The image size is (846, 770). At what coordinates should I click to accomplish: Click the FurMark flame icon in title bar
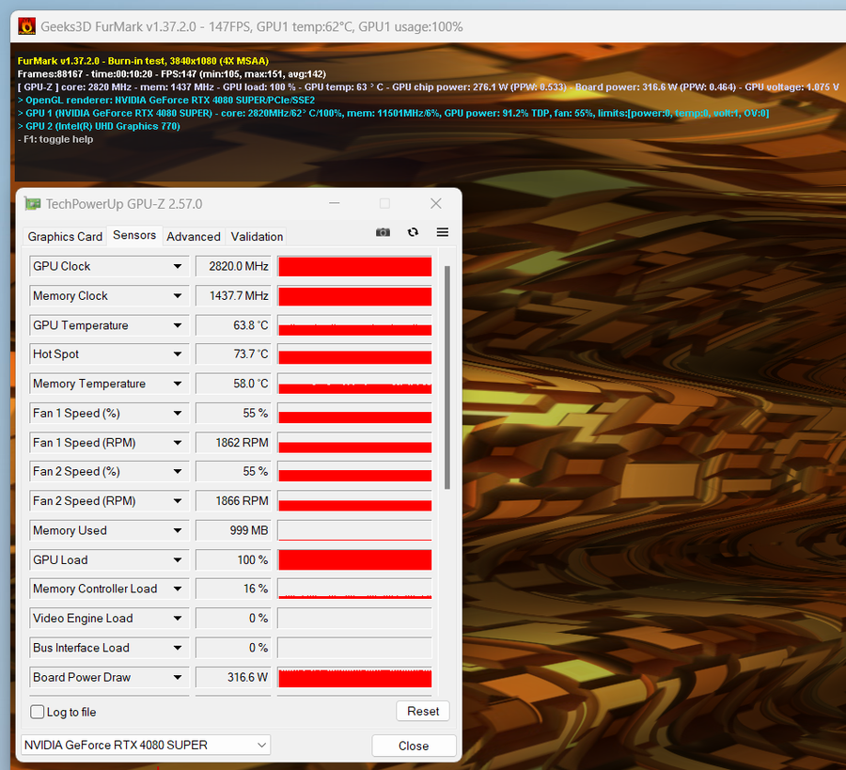click(x=27, y=26)
